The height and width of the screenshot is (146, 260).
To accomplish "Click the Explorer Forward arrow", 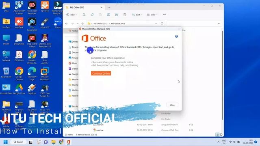I will click(x=72, y=24).
